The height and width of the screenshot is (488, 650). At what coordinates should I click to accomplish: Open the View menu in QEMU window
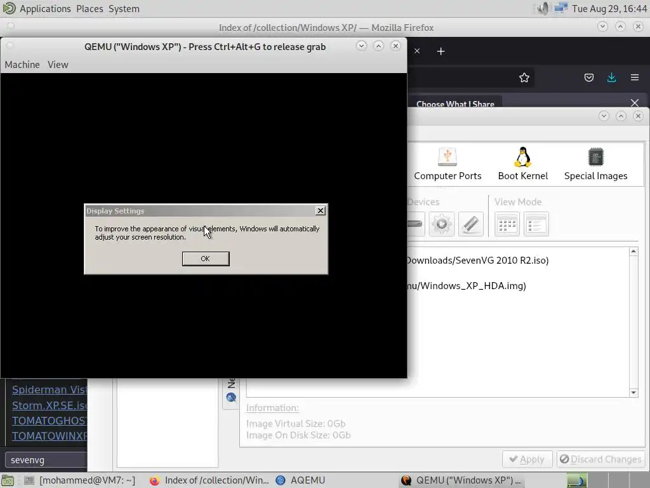coord(58,65)
